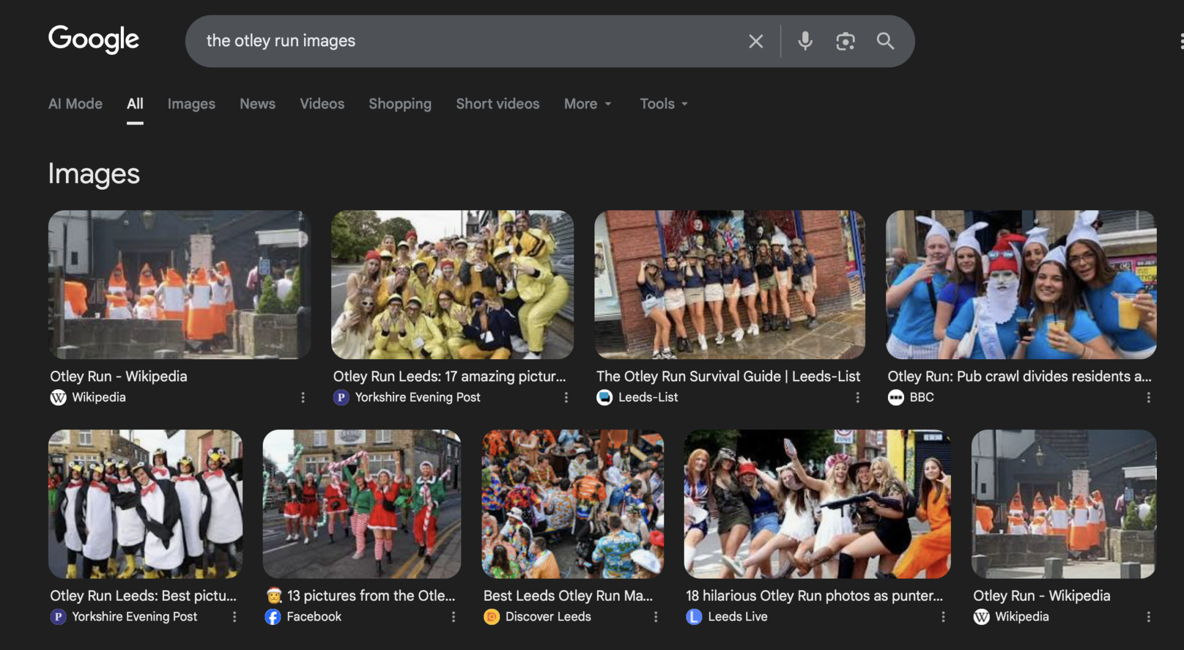Viewport: 1184px width, 650px height.
Task: Open 13 pictures from the Otley Run link
Action: (x=361, y=596)
